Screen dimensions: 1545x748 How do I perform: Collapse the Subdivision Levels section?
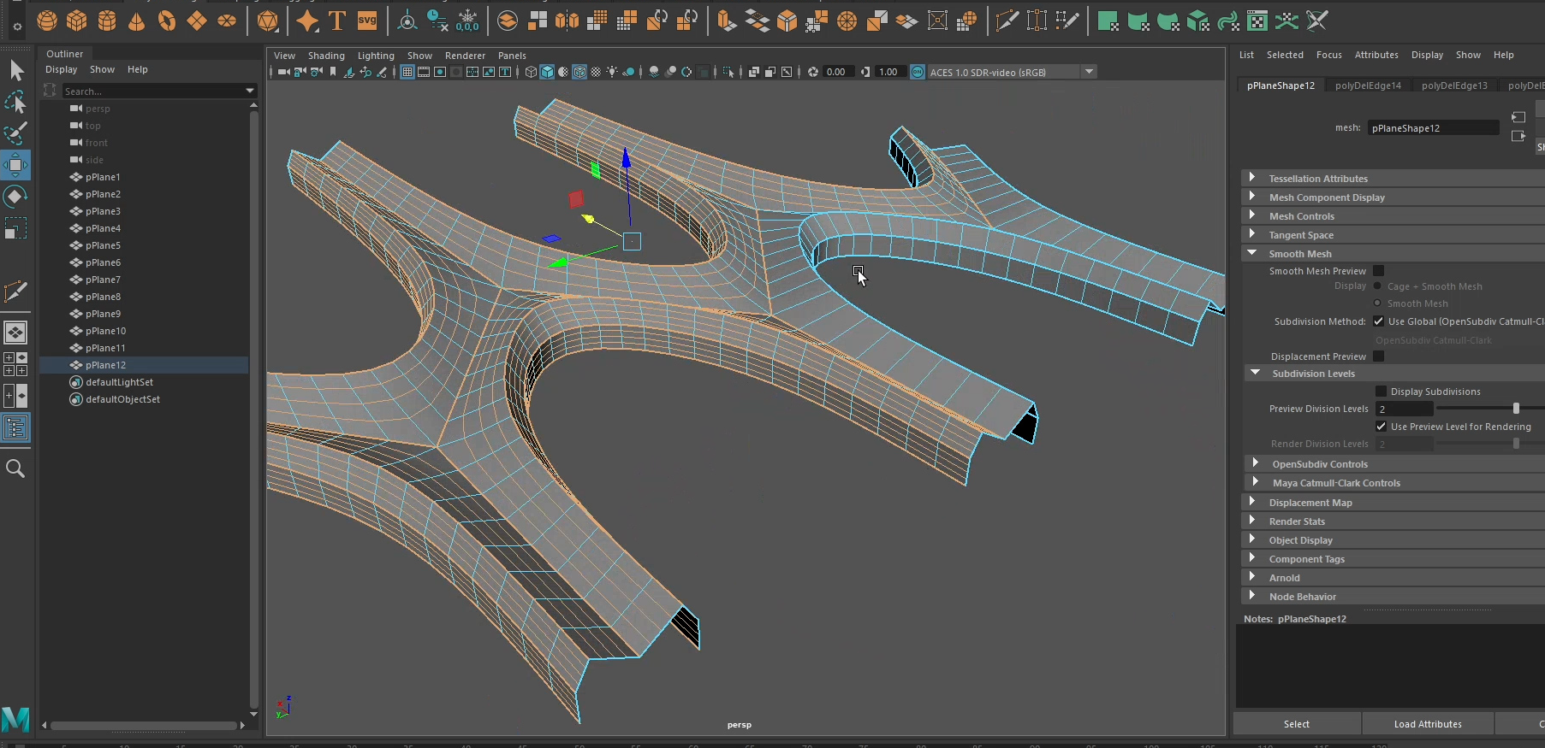[x=1255, y=374]
